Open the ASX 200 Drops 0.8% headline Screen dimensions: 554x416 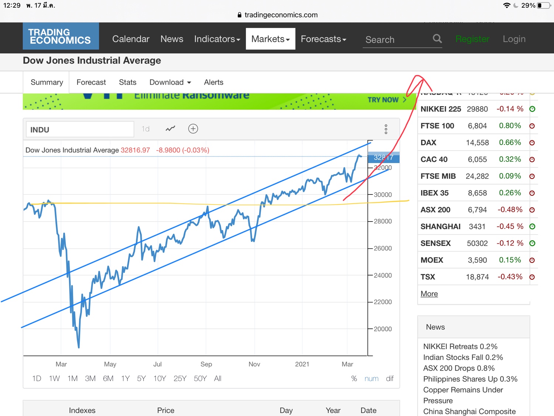coord(459,368)
